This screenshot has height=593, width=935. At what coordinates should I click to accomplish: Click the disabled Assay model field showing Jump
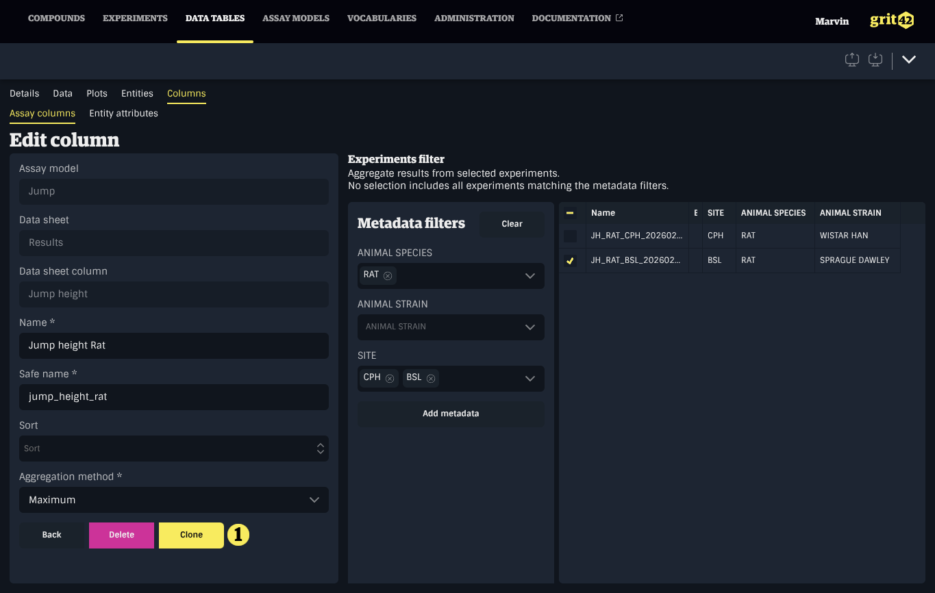pos(174,192)
